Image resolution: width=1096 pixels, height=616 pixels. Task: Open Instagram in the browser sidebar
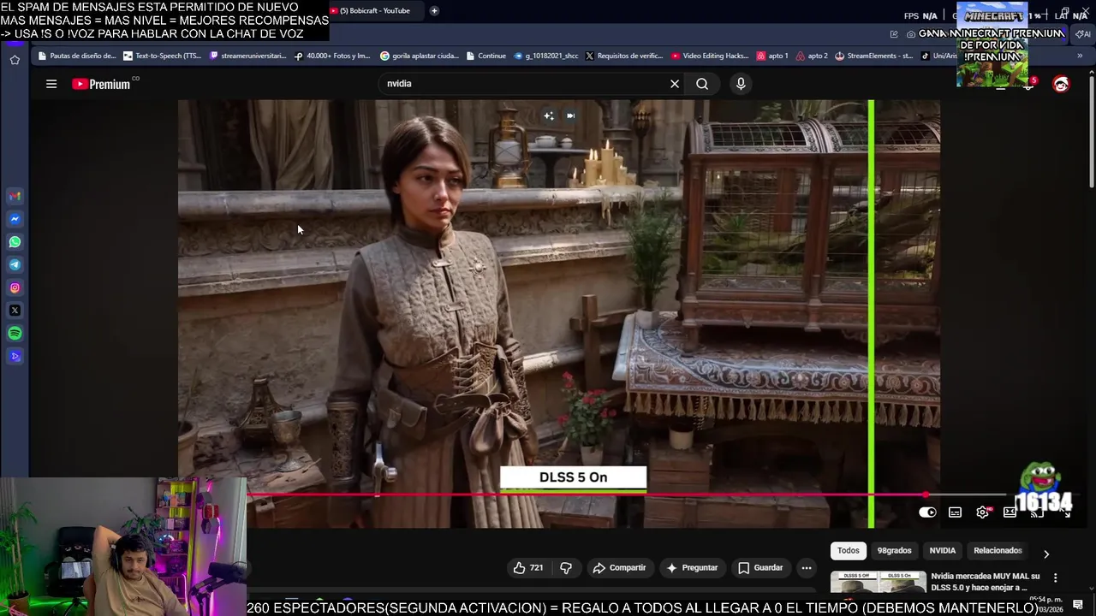[x=15, y=288]
